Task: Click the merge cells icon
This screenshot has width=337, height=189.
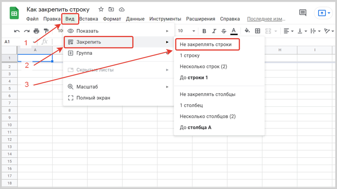Action: [x=268, y=31]
